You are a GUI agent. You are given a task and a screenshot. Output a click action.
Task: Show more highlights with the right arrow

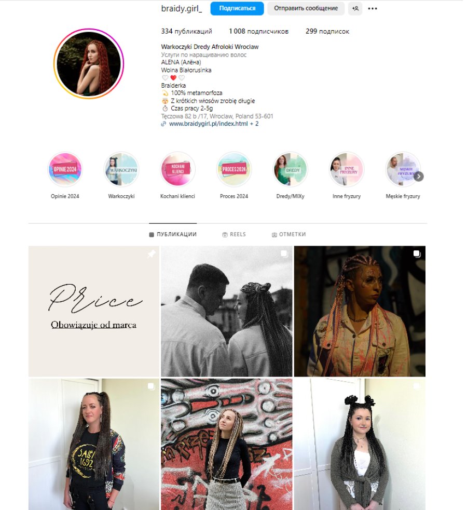pyautogui.click(x=419, y=176)
